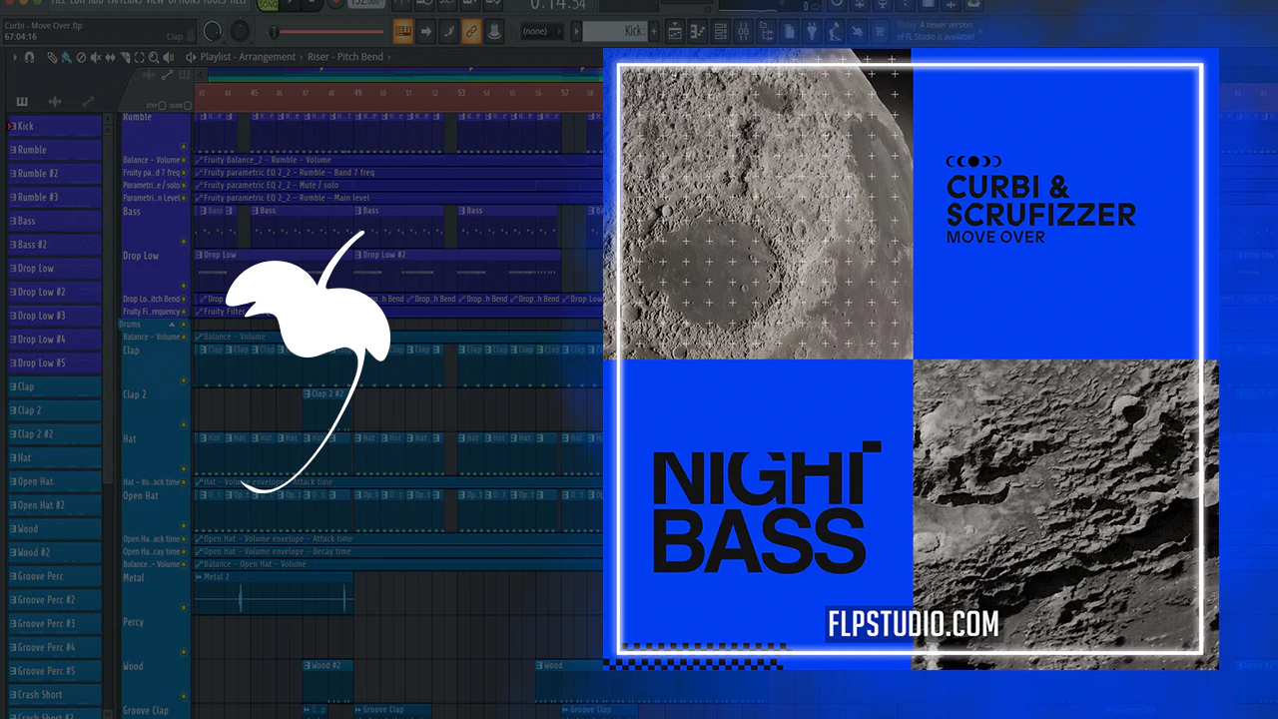Switch picker to the patterns piano tab

(x=22, y=102)
